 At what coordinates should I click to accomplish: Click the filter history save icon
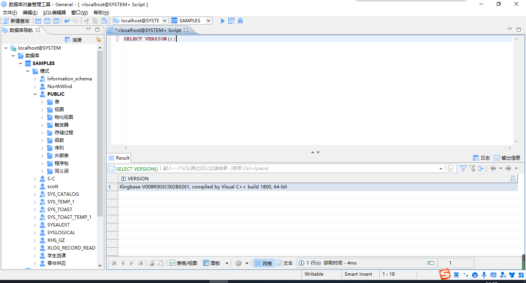point(451,168)
